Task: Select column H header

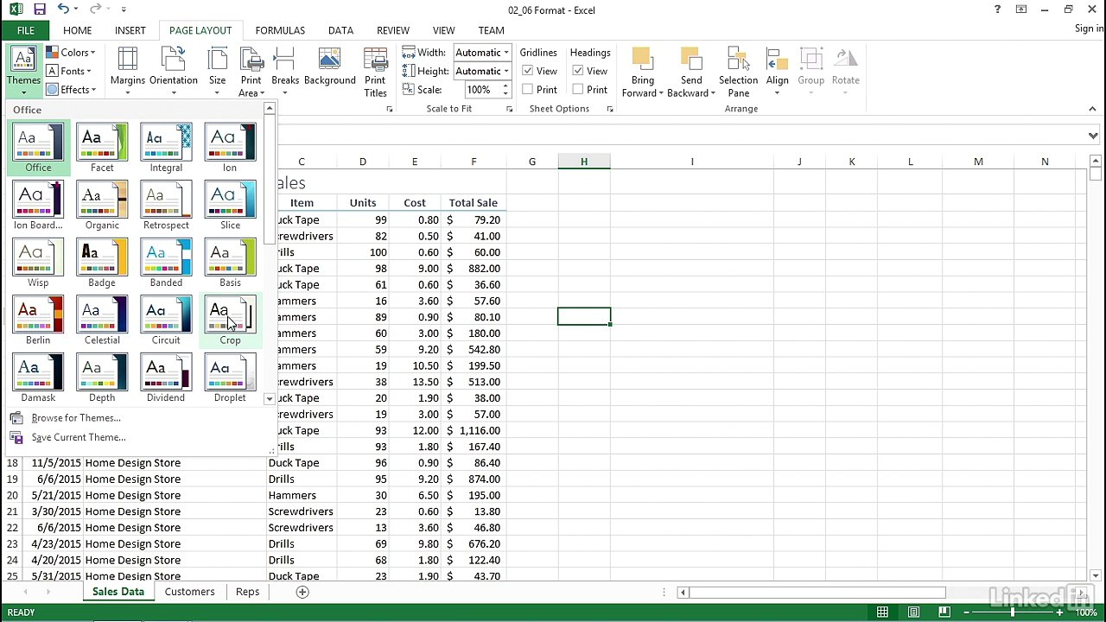Action: coord(584,162)
